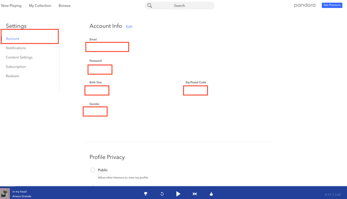Click the Profile Privacy heading
Image resolution: width=347 pixels, height=199 pixels.
[107, 157]
